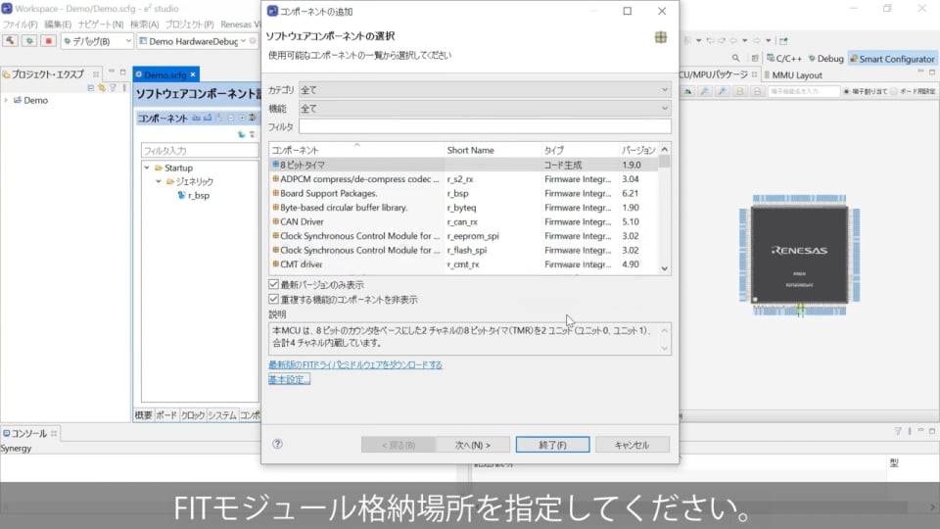
Task: Click the view menu dots in Project Explorer
Action: 124,87
